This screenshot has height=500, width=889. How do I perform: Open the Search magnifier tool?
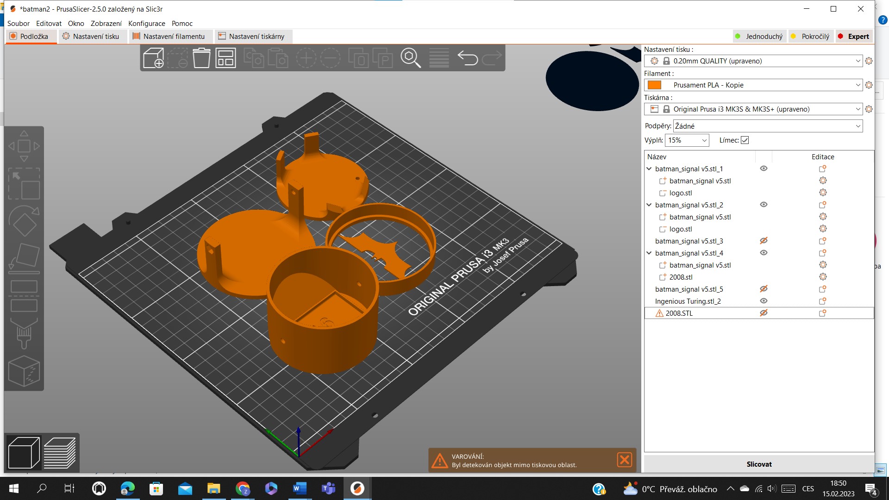(x=411, y=58)
